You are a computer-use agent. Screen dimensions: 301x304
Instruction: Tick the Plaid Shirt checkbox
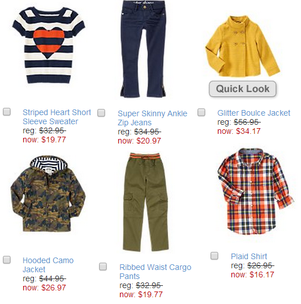pyautogui.click(x=214, y=256)
